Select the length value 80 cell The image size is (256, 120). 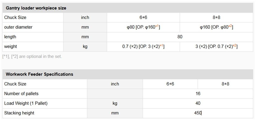tap(180, 37)
